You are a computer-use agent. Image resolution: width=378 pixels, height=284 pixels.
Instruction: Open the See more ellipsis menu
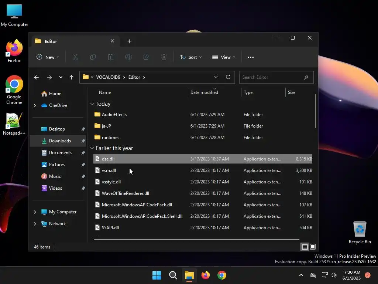click(251, 57)
